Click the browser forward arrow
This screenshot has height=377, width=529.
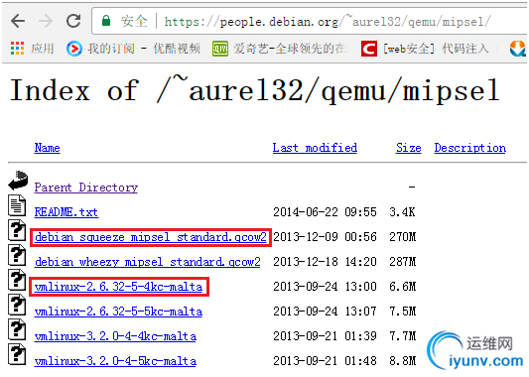pos(46,21)
